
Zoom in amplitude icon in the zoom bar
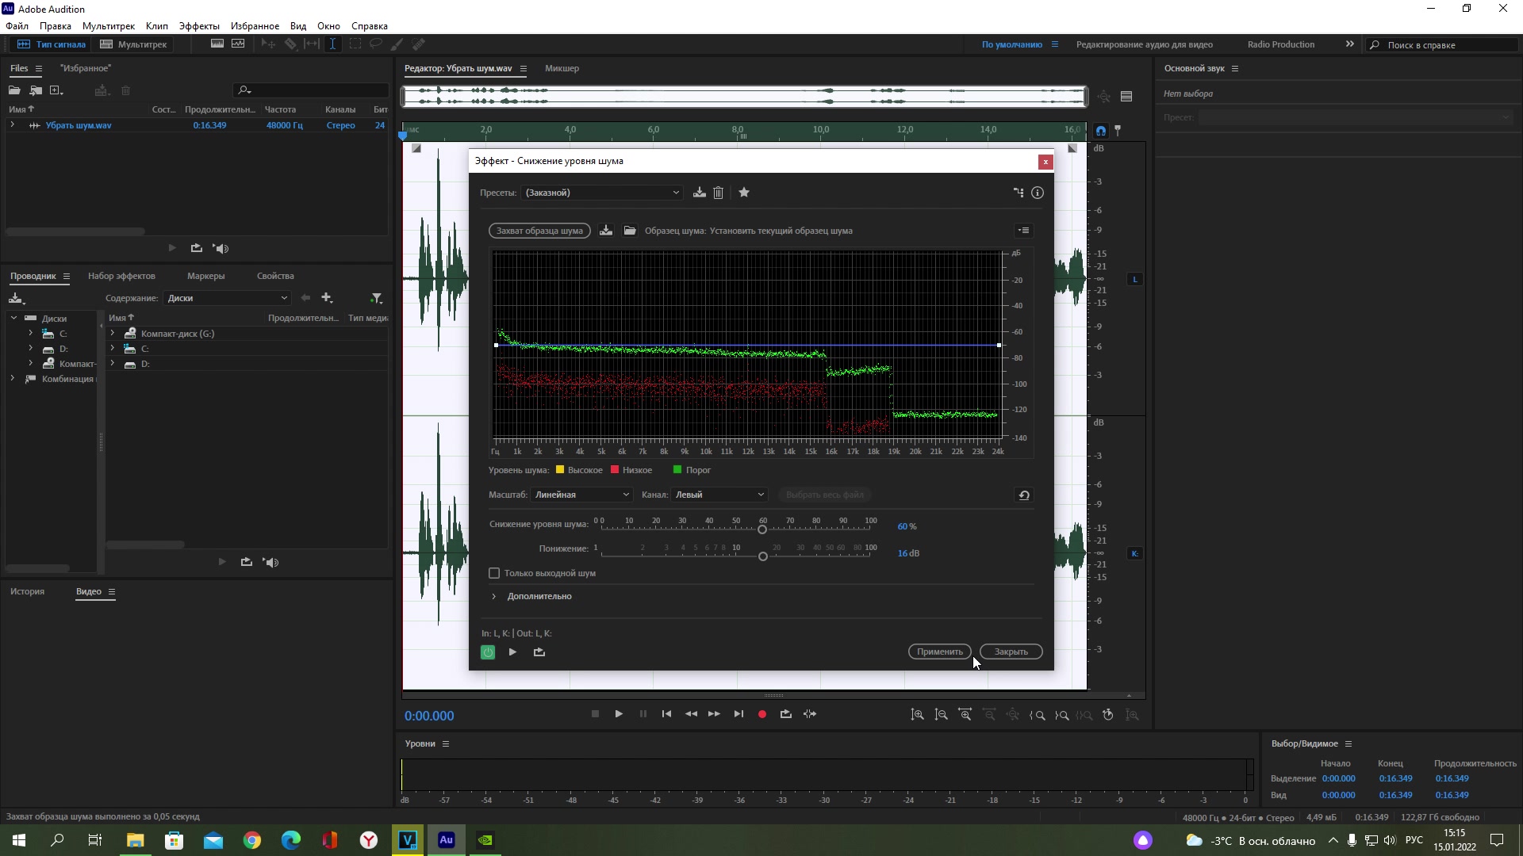pos(917,715)
